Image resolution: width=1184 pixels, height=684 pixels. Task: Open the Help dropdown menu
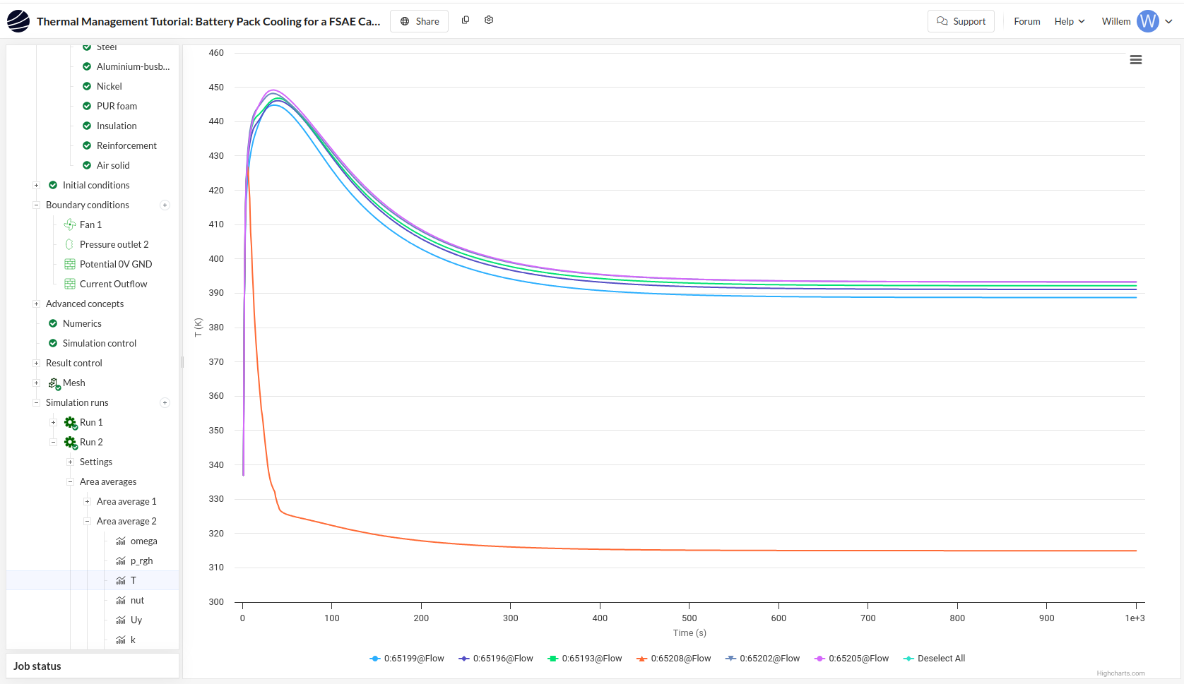tap(1069, 21)
